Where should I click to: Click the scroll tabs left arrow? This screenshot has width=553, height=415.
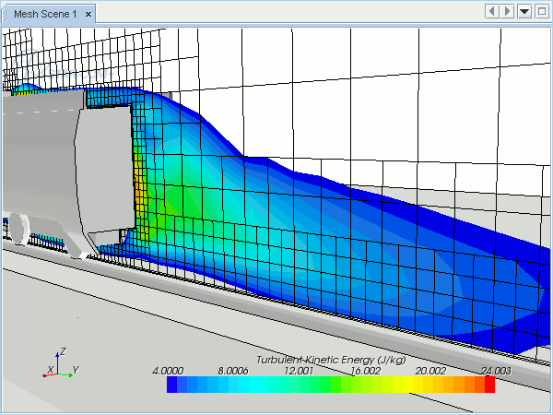tap(491, 11)
